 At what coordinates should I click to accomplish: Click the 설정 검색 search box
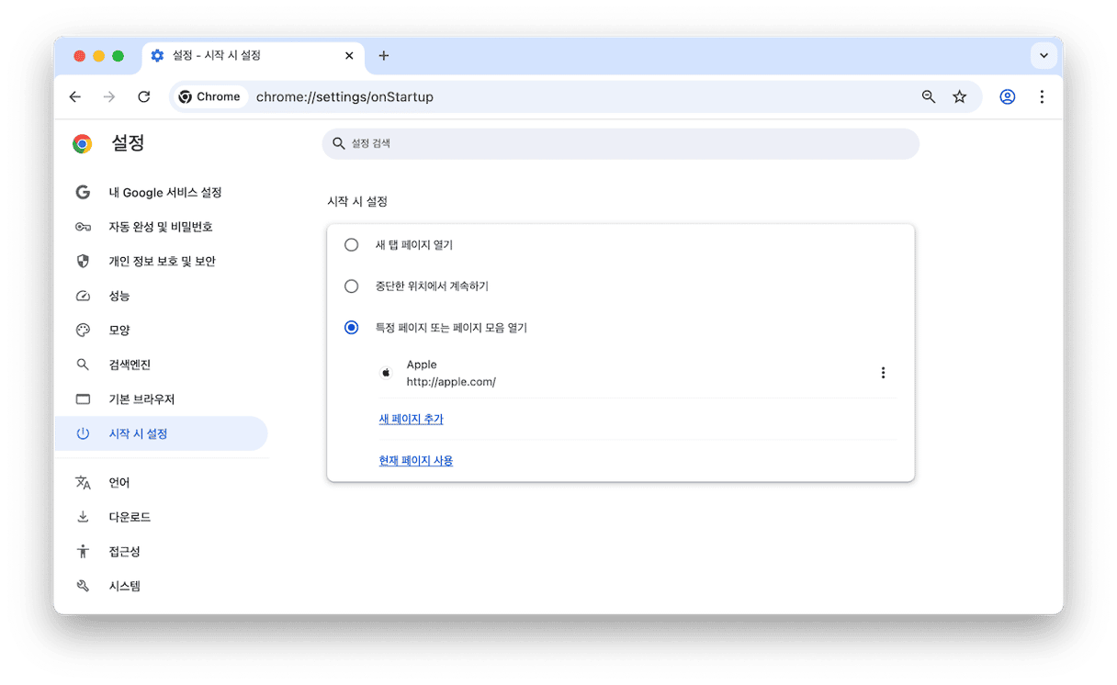click(x=620, y=144)
